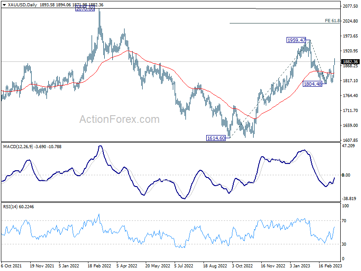Viewport: 361px width, 271px height.
Task: Click the current price tag 1882.36
Action: coord(350,62)
